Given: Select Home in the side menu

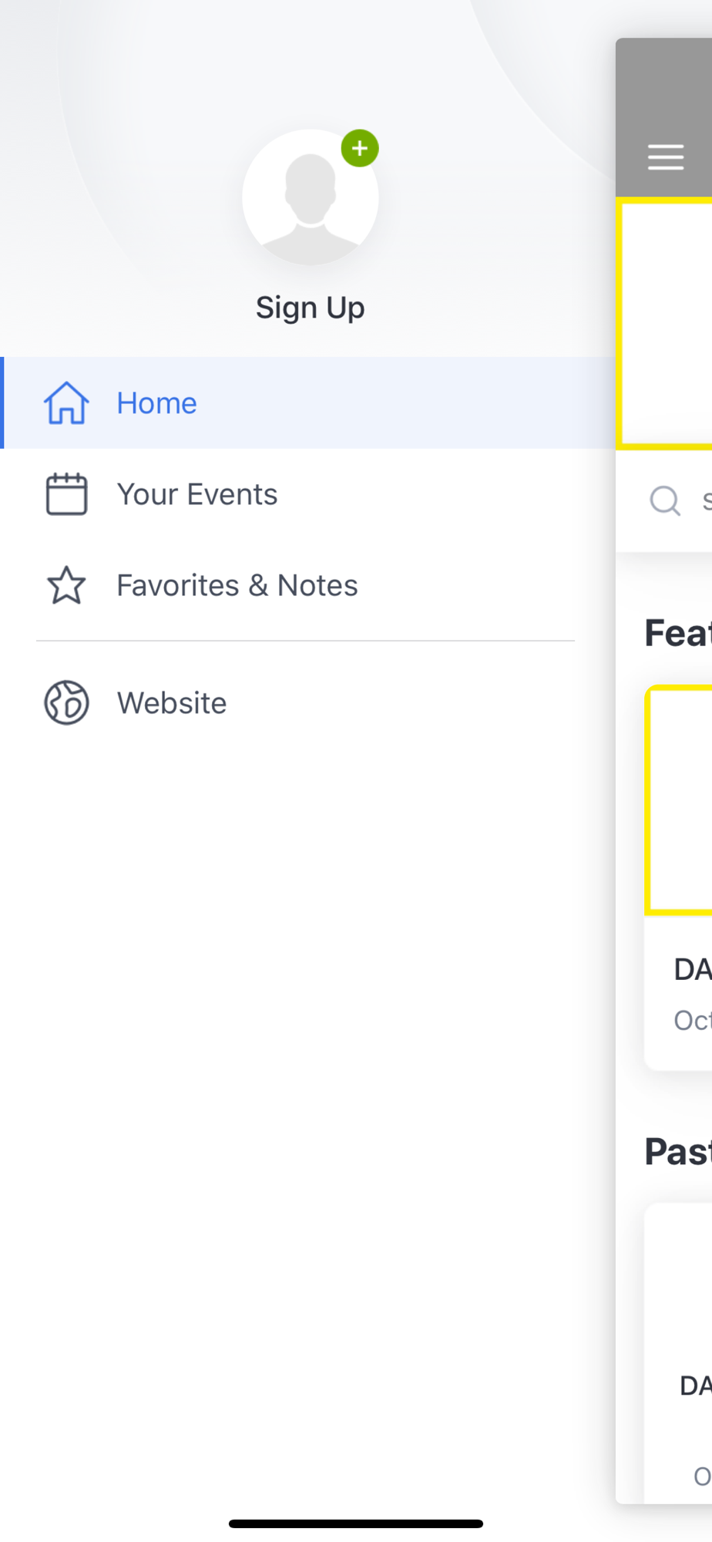Looking at the screenshot, I should (308, 402).
